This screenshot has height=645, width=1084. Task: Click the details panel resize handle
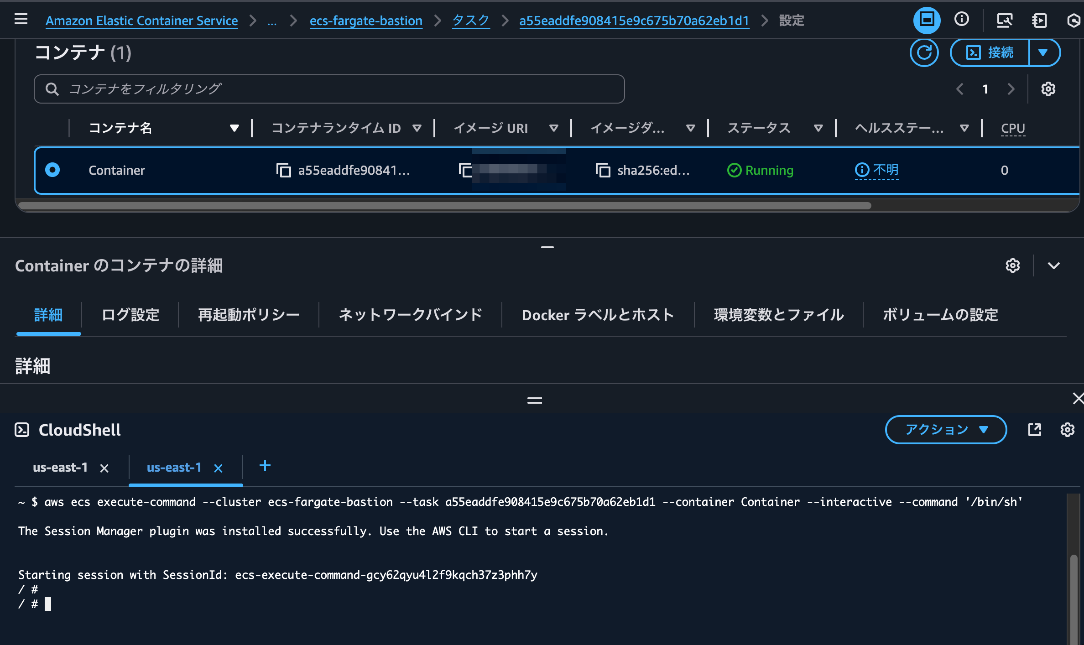pos(547,247)
